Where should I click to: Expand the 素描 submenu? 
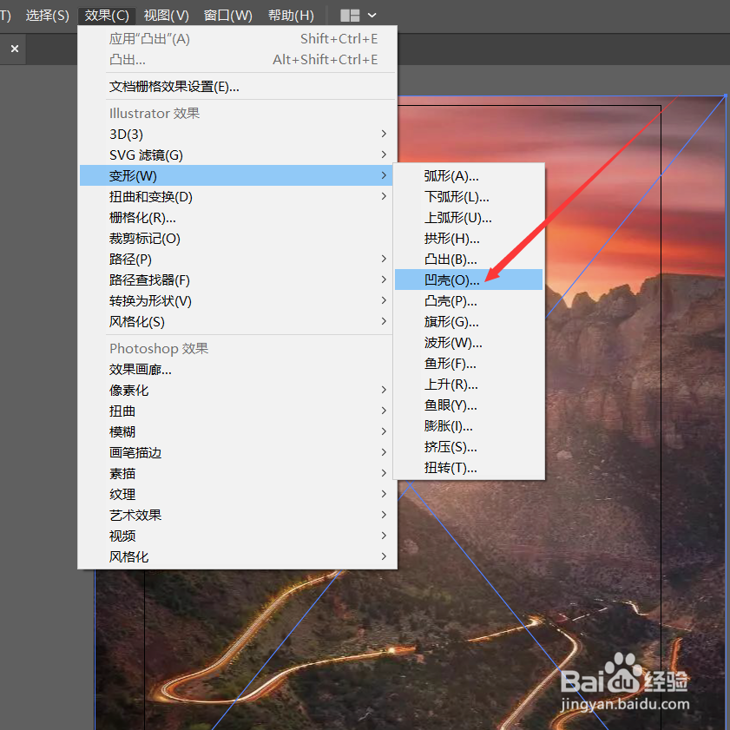(x=238, y=473)
